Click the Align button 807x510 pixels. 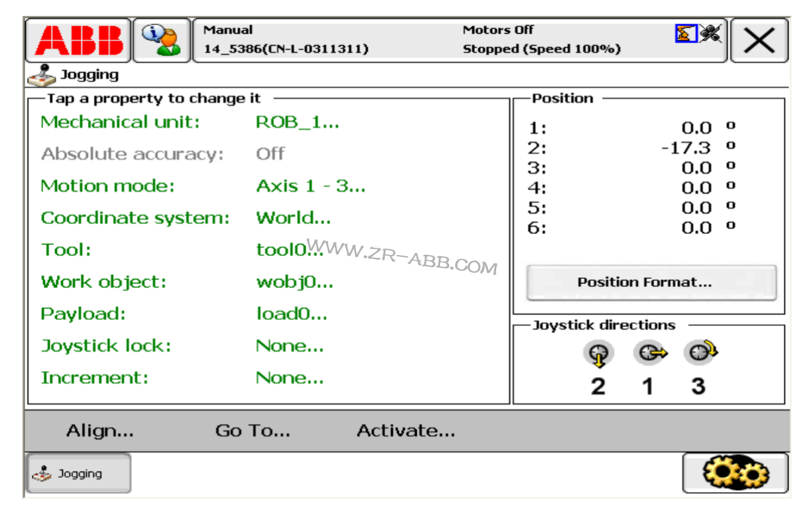tap(99, 430)
